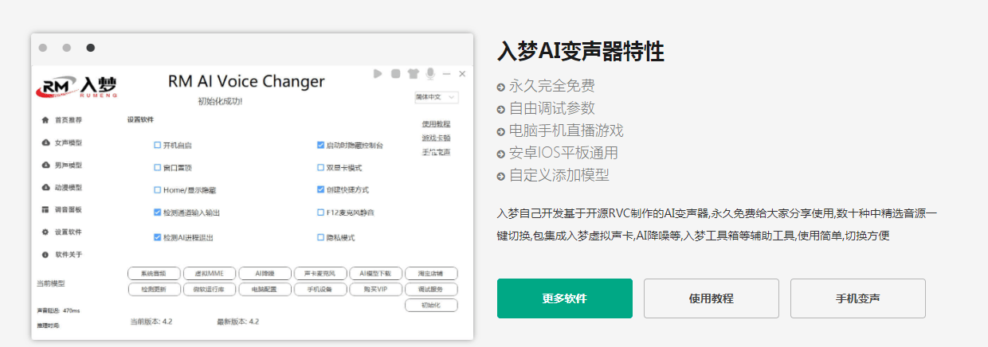The image size is (988, 347).
Task: Open the skin T-shirt icon
Action: coord(413,73)
